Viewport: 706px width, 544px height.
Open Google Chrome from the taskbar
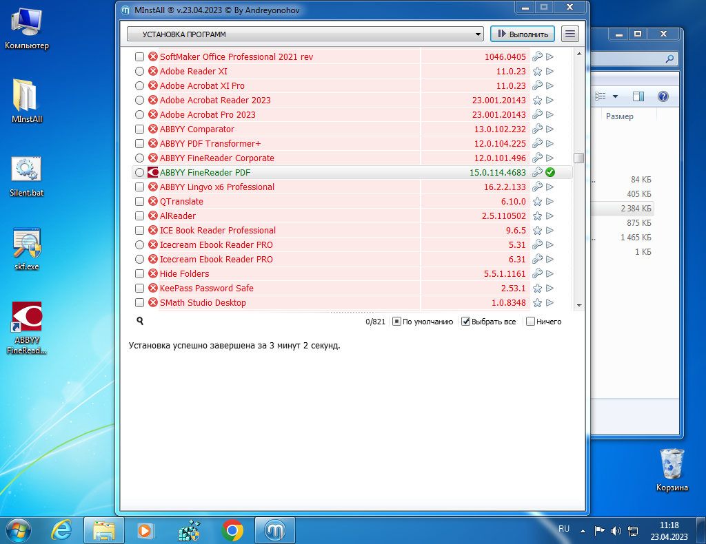point(232,530)
